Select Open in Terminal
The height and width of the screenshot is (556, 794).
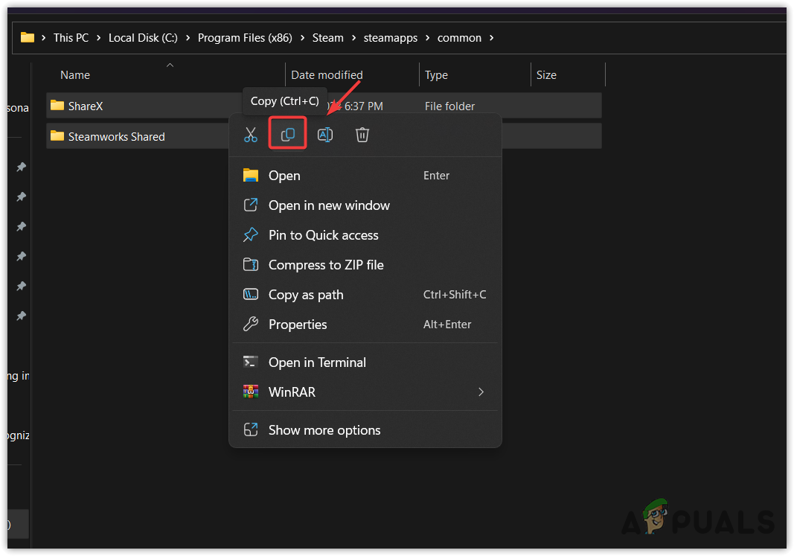click(317, 362)
